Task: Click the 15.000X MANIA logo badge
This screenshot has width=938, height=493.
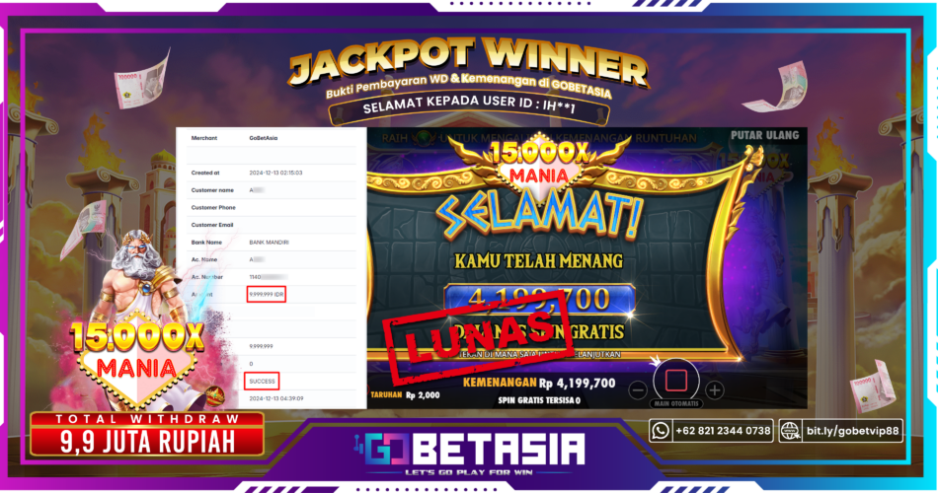Action: point(136,356)
